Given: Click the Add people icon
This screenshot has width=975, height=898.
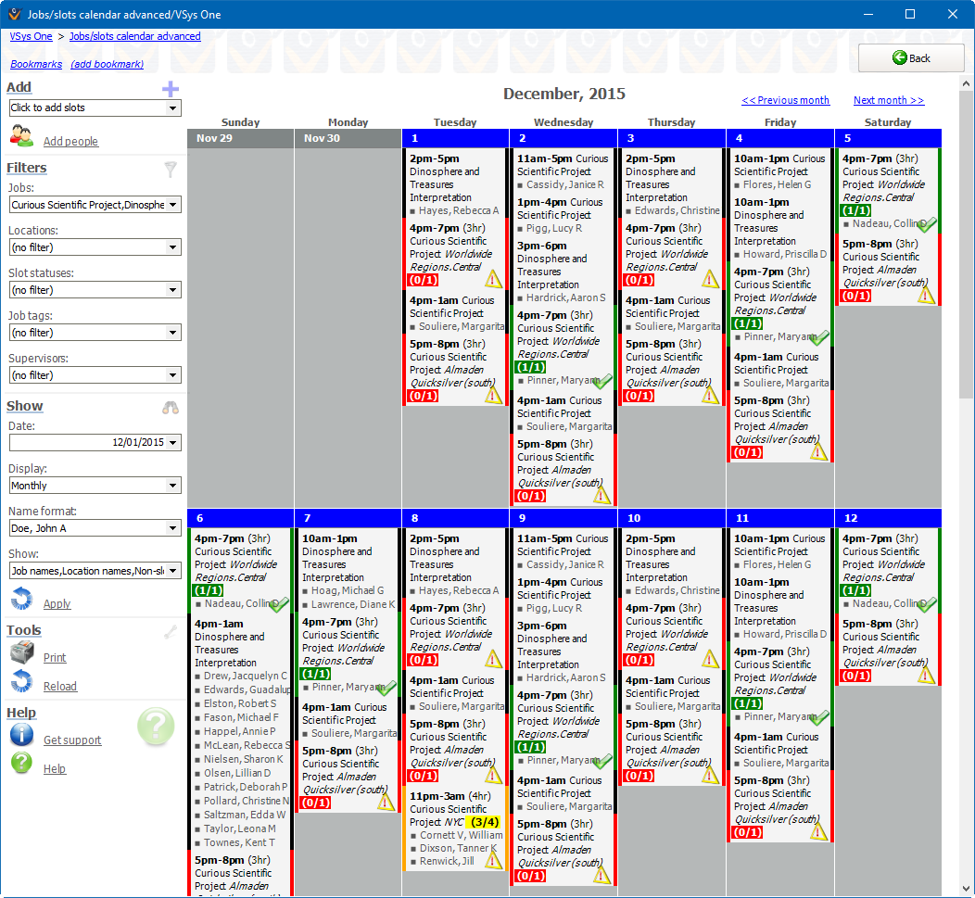Looking at the screenshot, I should point(22,136).
